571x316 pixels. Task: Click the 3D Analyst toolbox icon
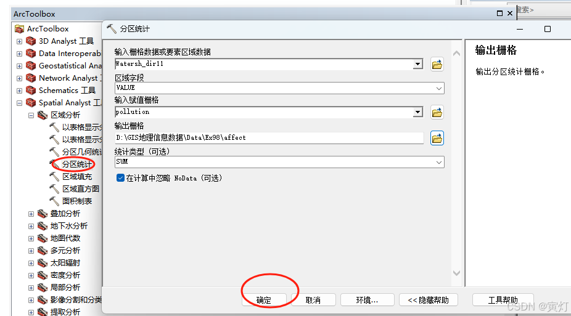click(x=31, y=41)
